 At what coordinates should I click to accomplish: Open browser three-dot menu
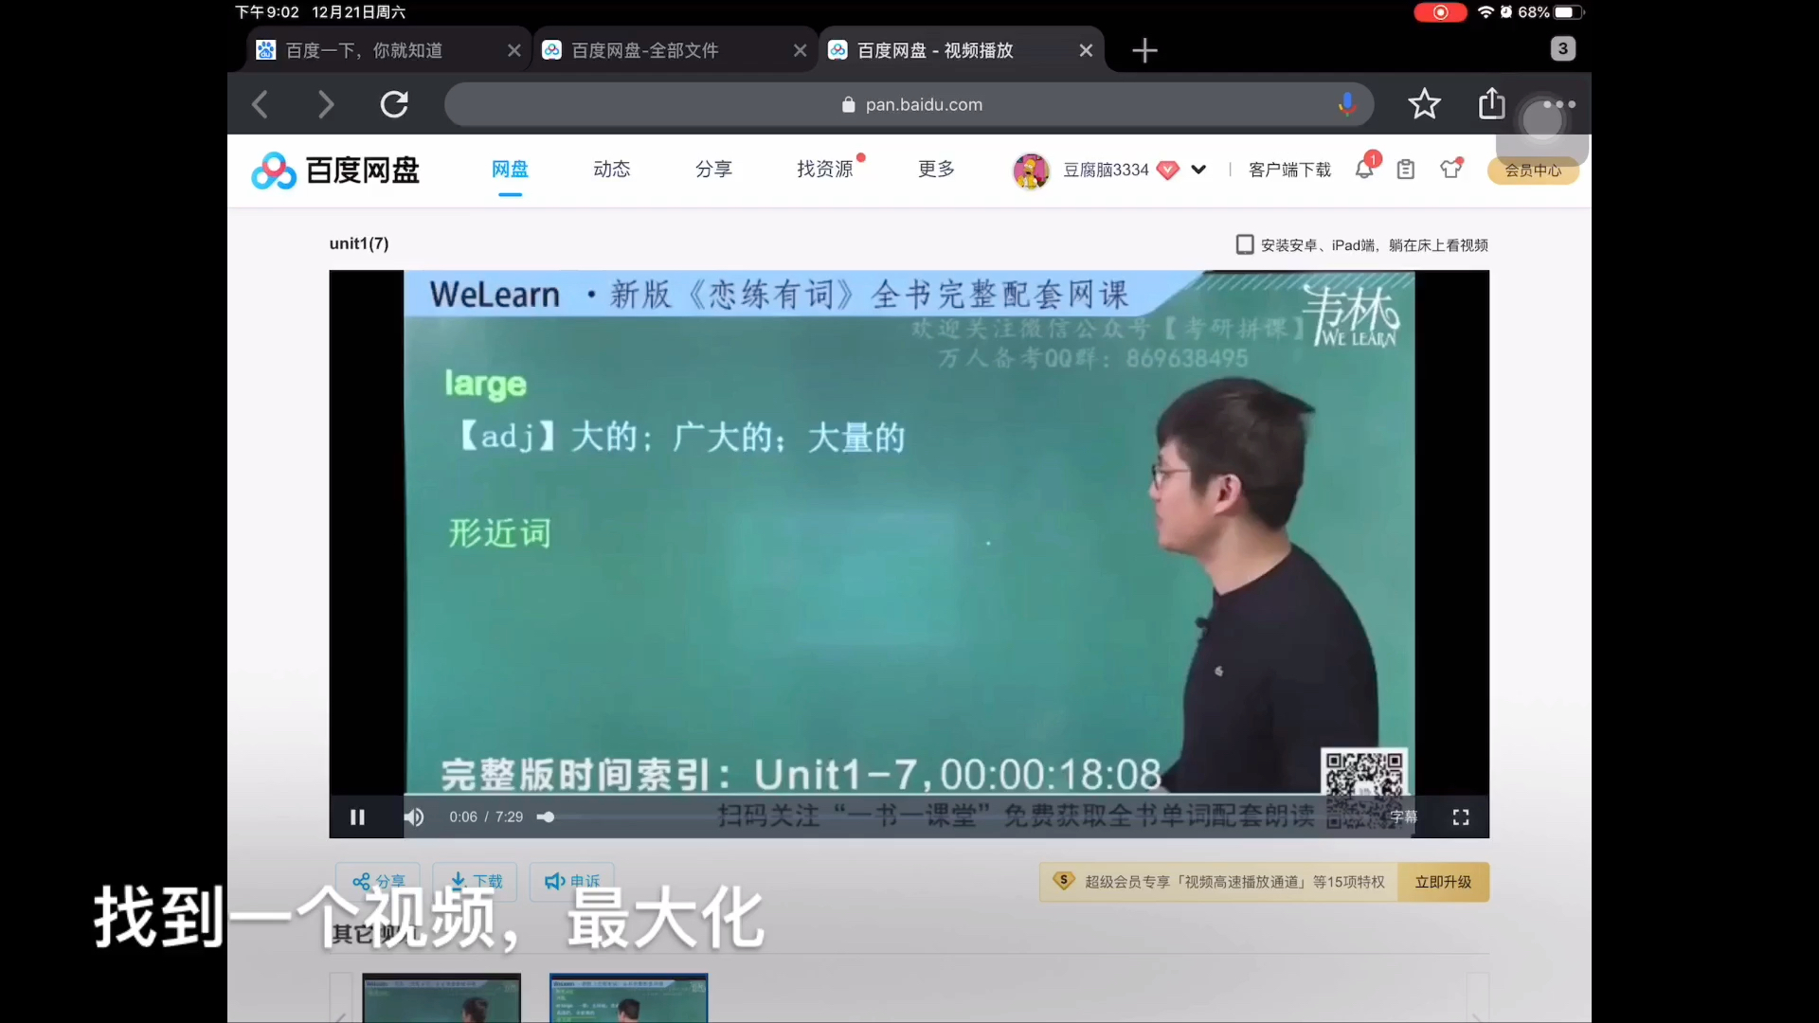click(x=1559, y=104)
